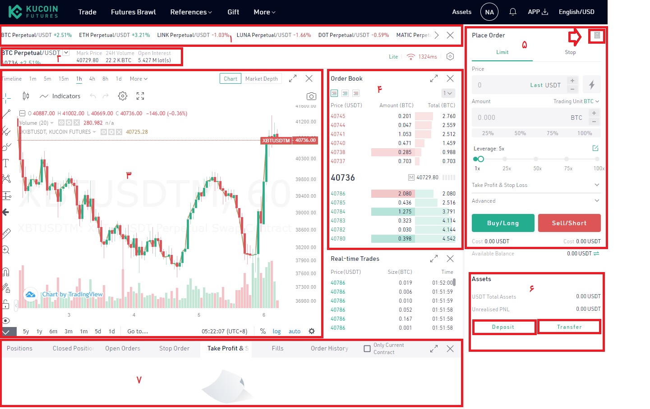This screenshot has width=650, height=409.
Task: Switch to Chart view
Action: coord(230,79)
